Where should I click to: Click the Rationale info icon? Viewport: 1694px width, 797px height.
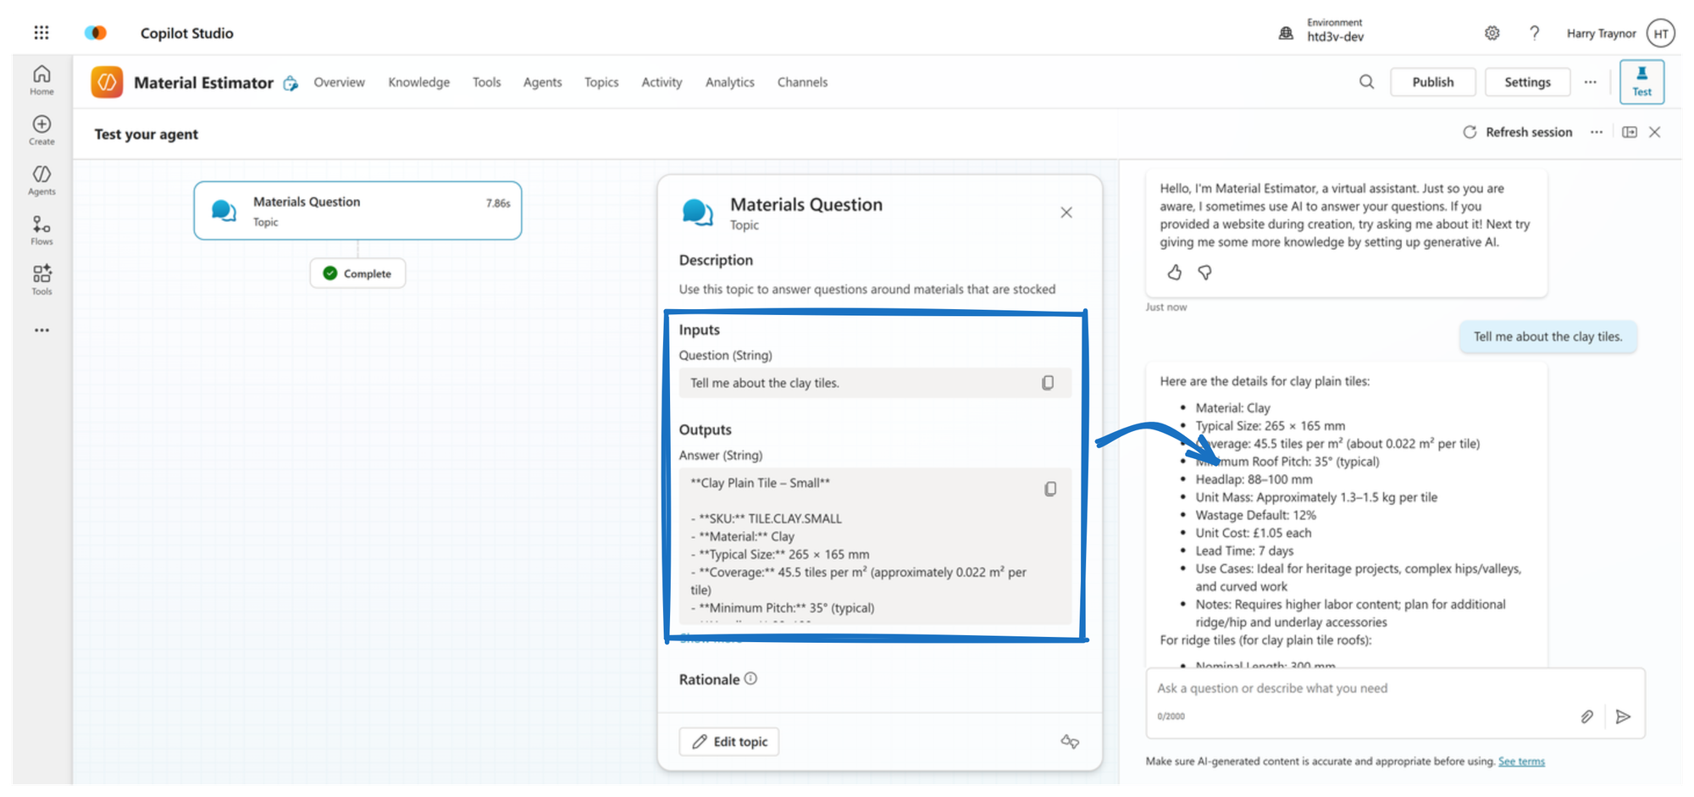coord(750,678)
